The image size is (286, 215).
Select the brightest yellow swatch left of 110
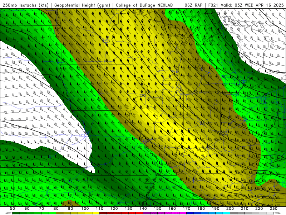[x=96, y=213]
